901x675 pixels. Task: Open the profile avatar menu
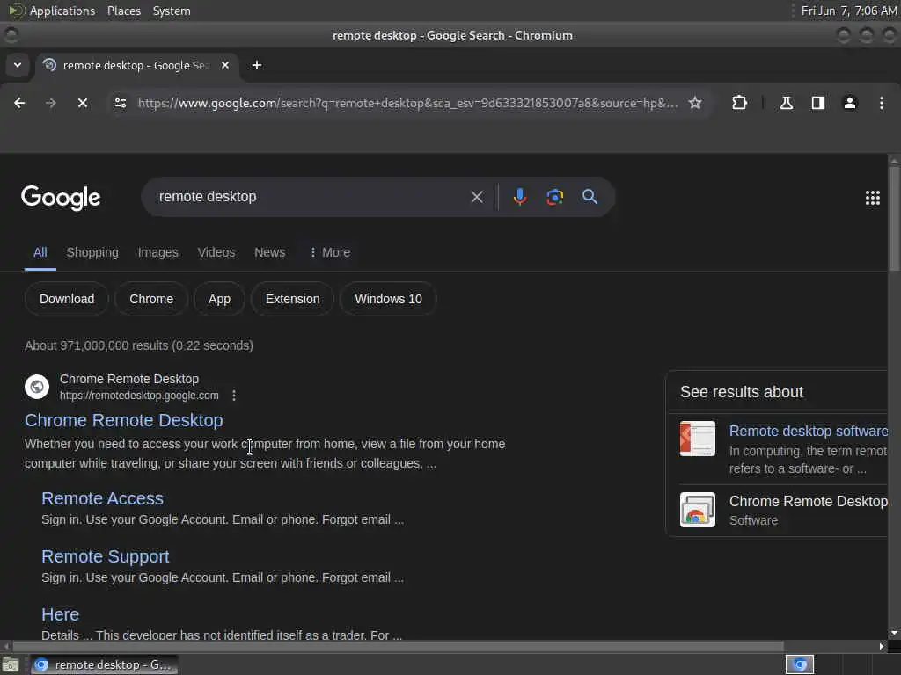pyautogui.click(x=849, y=103)
